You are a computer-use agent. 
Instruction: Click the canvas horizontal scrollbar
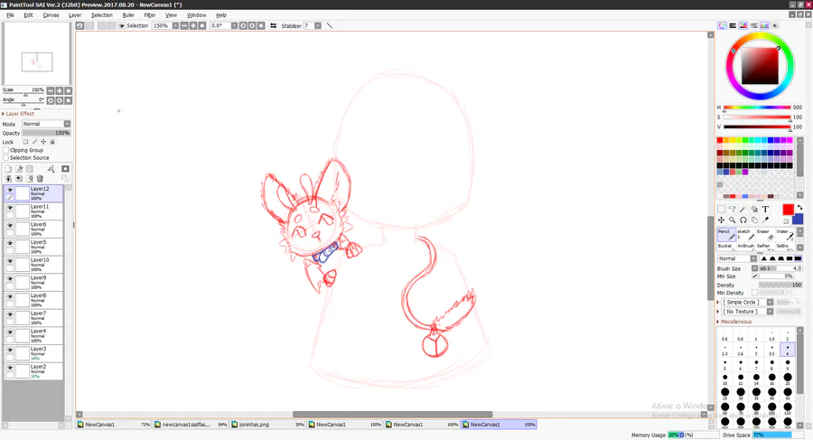coord(392,415)
